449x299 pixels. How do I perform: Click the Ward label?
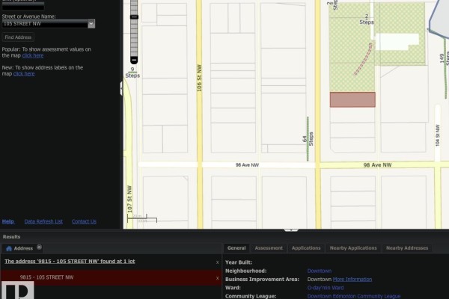tap(233, 288)
